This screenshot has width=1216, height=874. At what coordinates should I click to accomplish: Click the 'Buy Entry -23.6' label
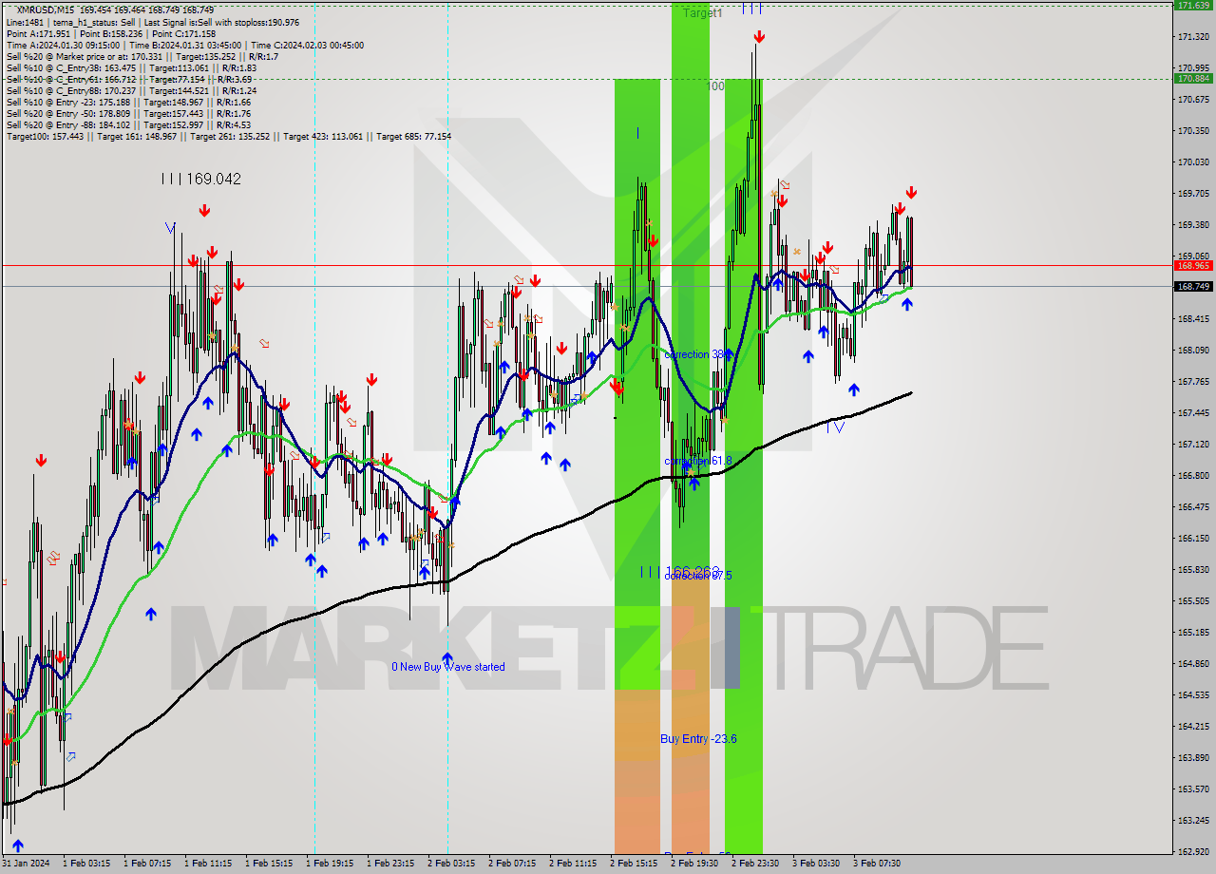[698, 739]
